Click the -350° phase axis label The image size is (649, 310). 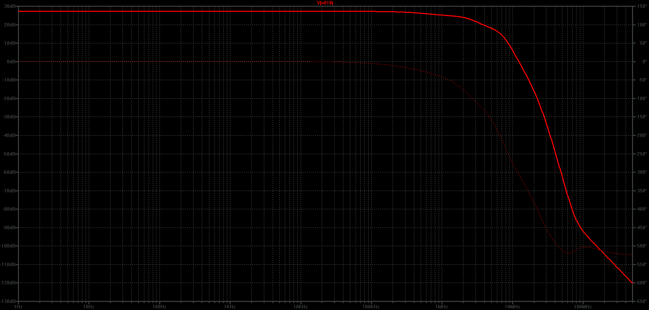pyautogui.click(x=642, y=191)
